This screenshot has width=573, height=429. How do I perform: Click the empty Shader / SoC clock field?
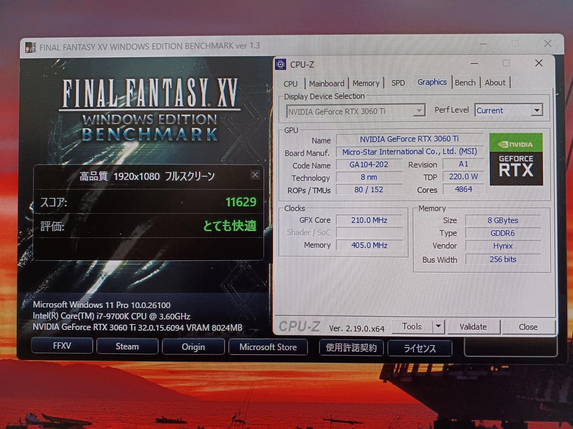coord(369,233)
